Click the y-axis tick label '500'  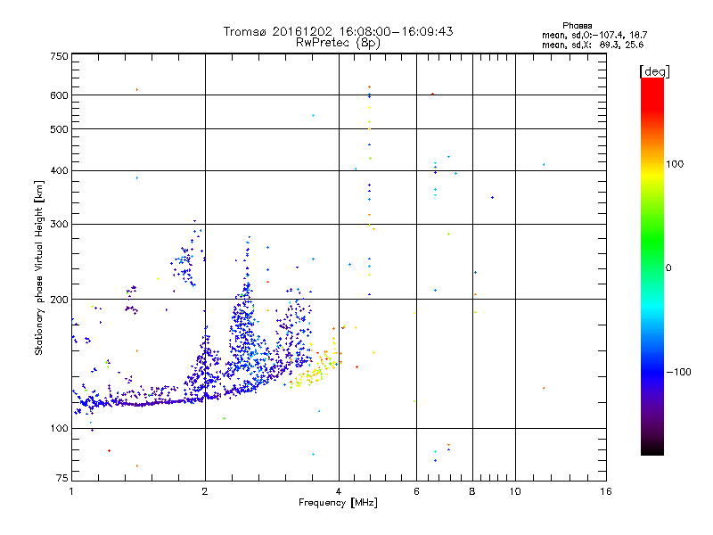pyautogui.click(x=59, y=129)
